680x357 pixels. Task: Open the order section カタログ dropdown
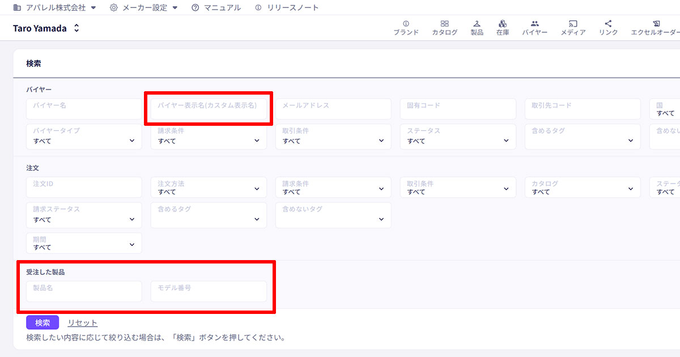pos(583,188)
